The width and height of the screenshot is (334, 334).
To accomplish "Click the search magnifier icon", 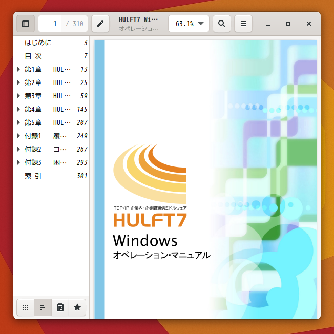I will pos(222,24).
